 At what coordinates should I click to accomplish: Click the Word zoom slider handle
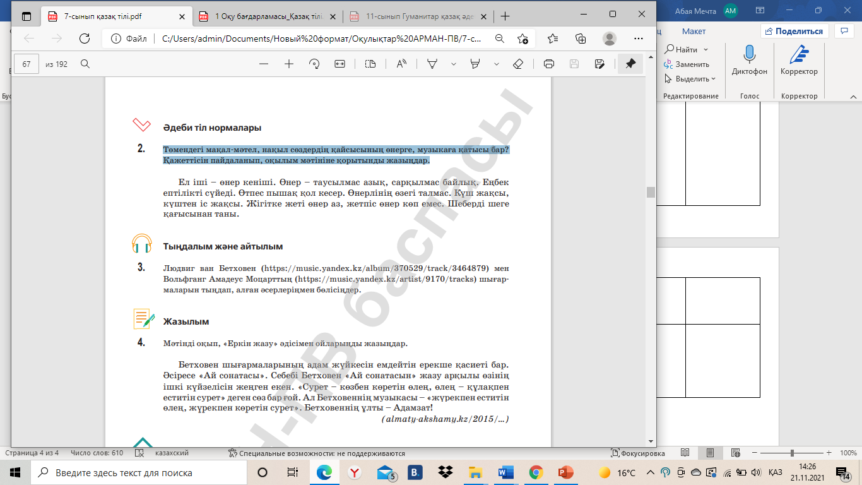click(793, 453)
